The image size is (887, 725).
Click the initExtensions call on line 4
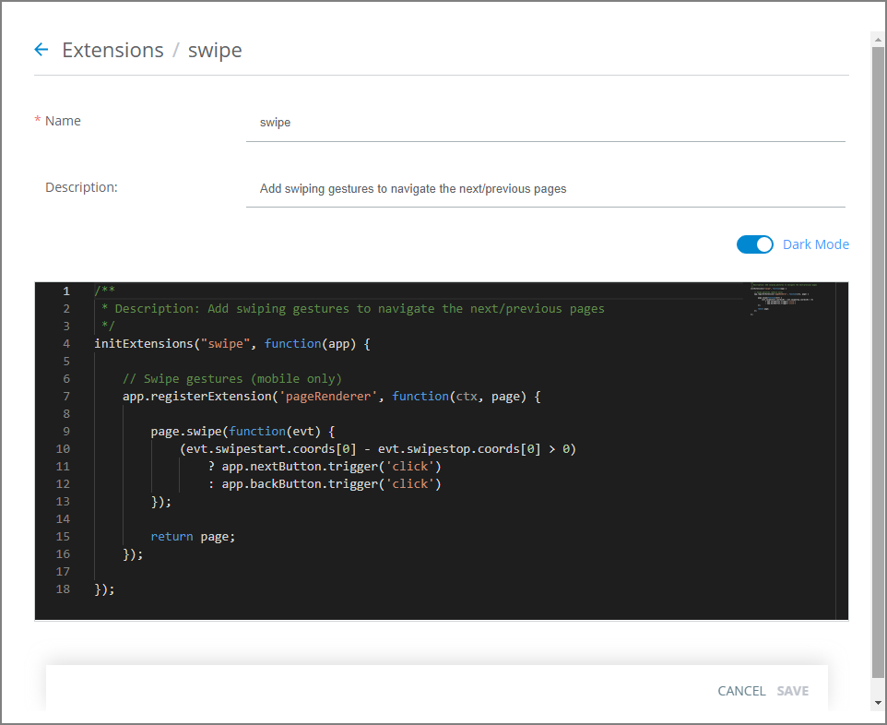click(x=144, y=343)
